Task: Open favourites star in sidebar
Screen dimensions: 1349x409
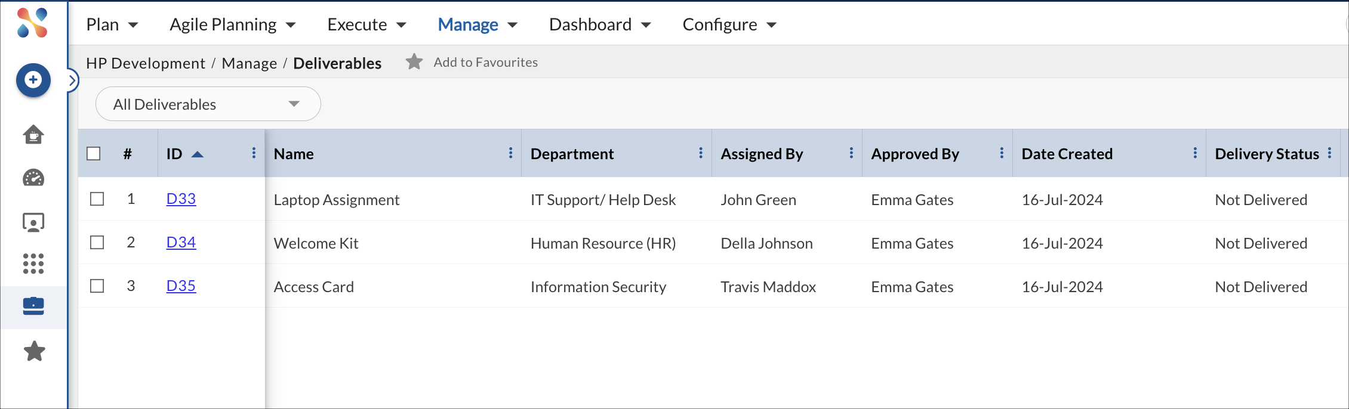Action: 34,351
